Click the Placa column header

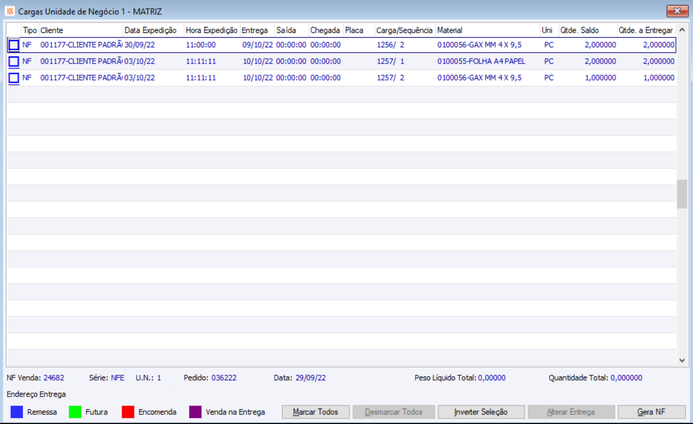[359, 30]
